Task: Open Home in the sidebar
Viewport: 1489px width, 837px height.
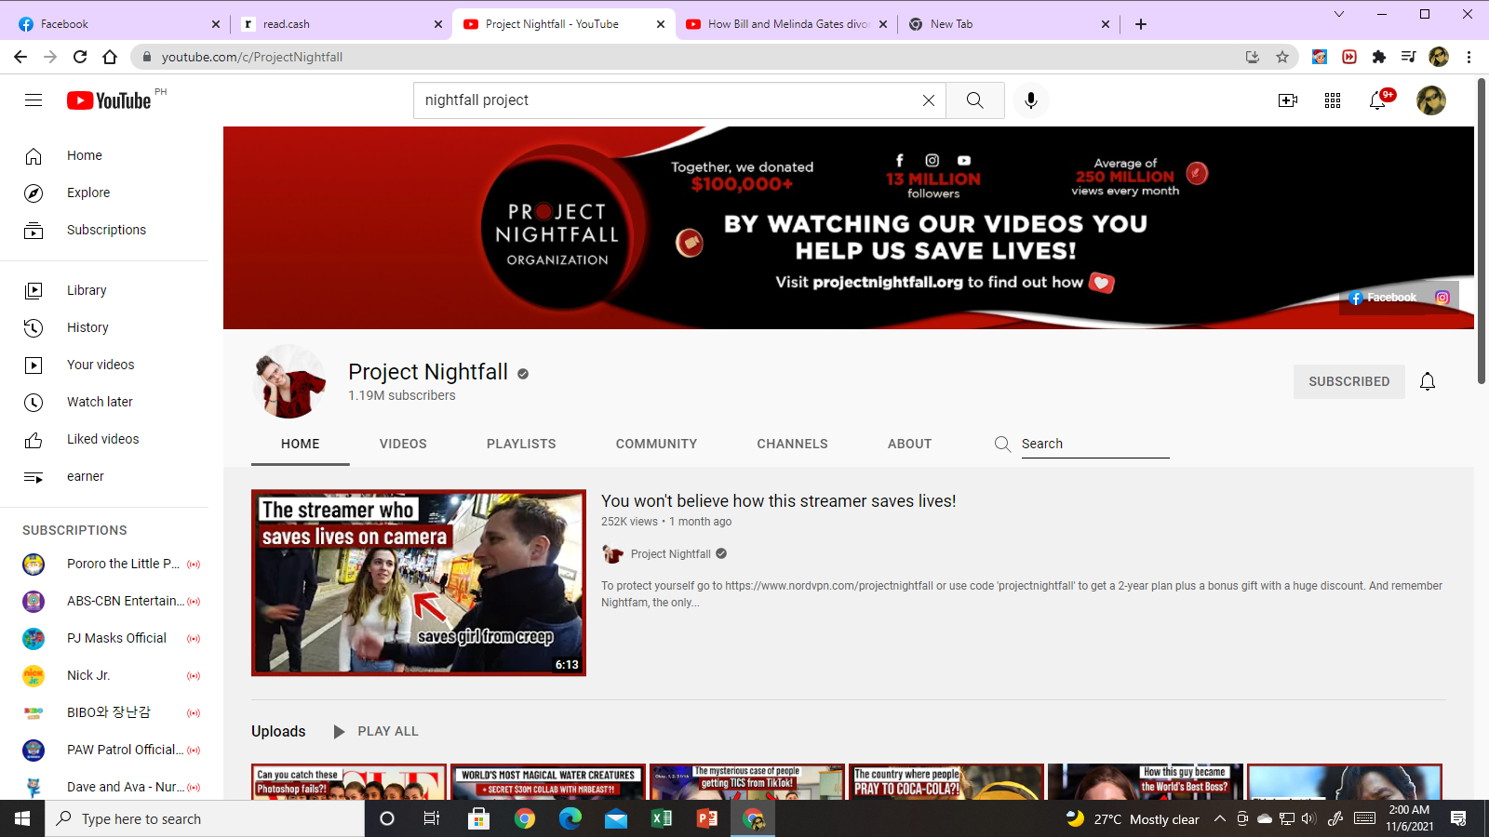Action: pyautogui.click(x=104, y=155)
